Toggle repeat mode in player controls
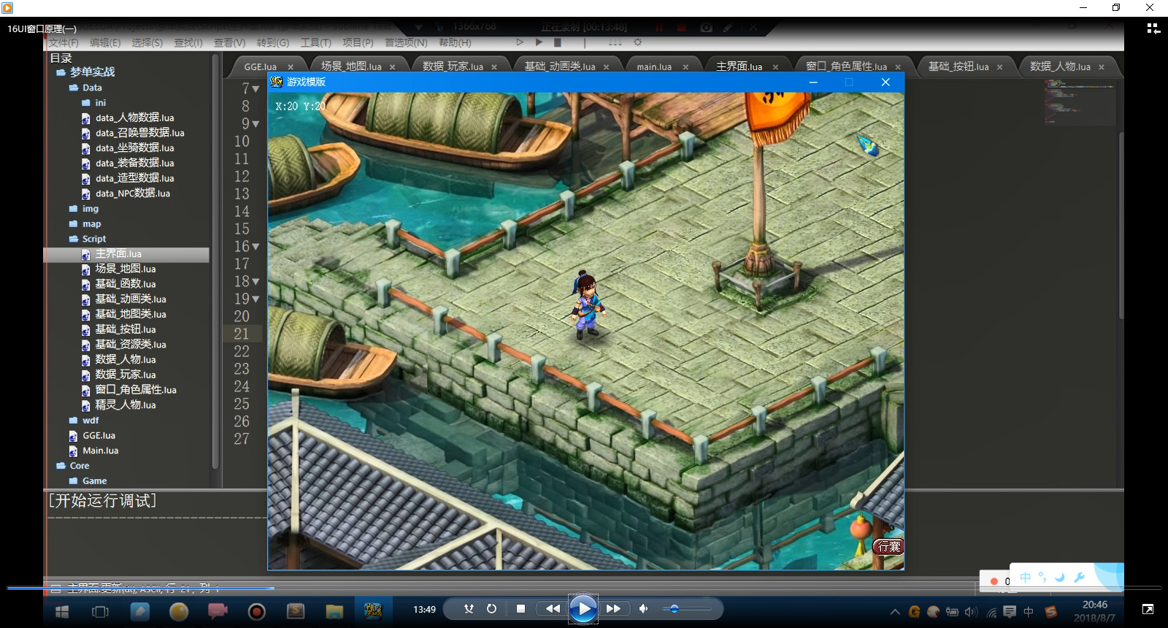This screenshot has width=1168, height=628. tap(491, 608)
